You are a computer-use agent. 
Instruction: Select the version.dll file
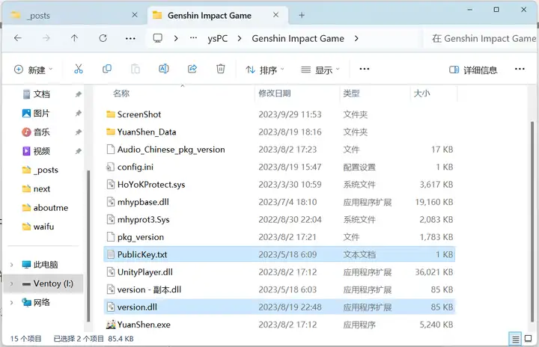click(x=279, y=307)
